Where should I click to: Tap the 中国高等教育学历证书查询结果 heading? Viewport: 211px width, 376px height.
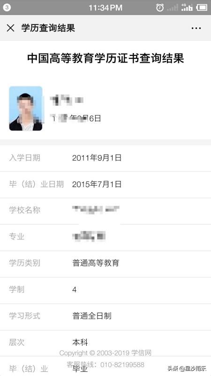pos(105,58)
